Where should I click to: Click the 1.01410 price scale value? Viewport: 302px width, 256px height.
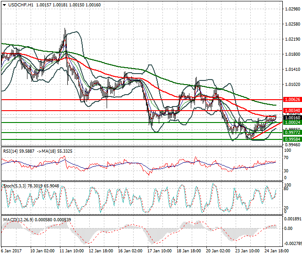pos(292,69)
